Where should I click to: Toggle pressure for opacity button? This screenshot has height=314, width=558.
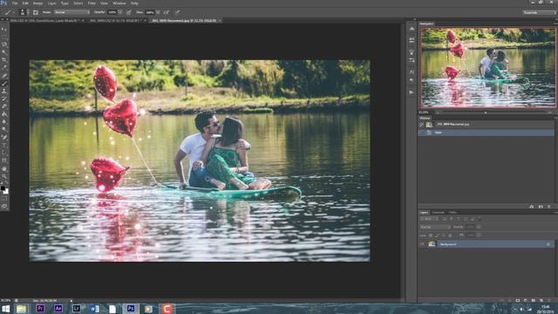128,12
